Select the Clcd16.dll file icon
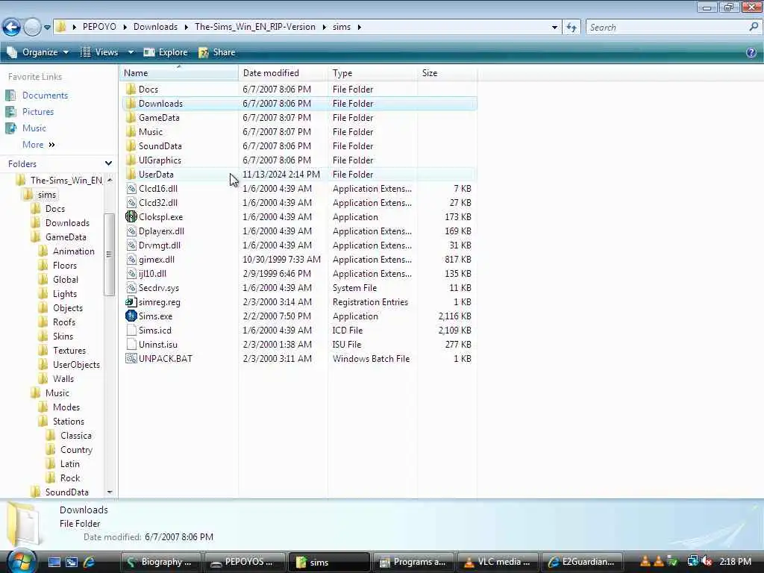Viewport: 764px width, 573px height. [x=131, y=189]
